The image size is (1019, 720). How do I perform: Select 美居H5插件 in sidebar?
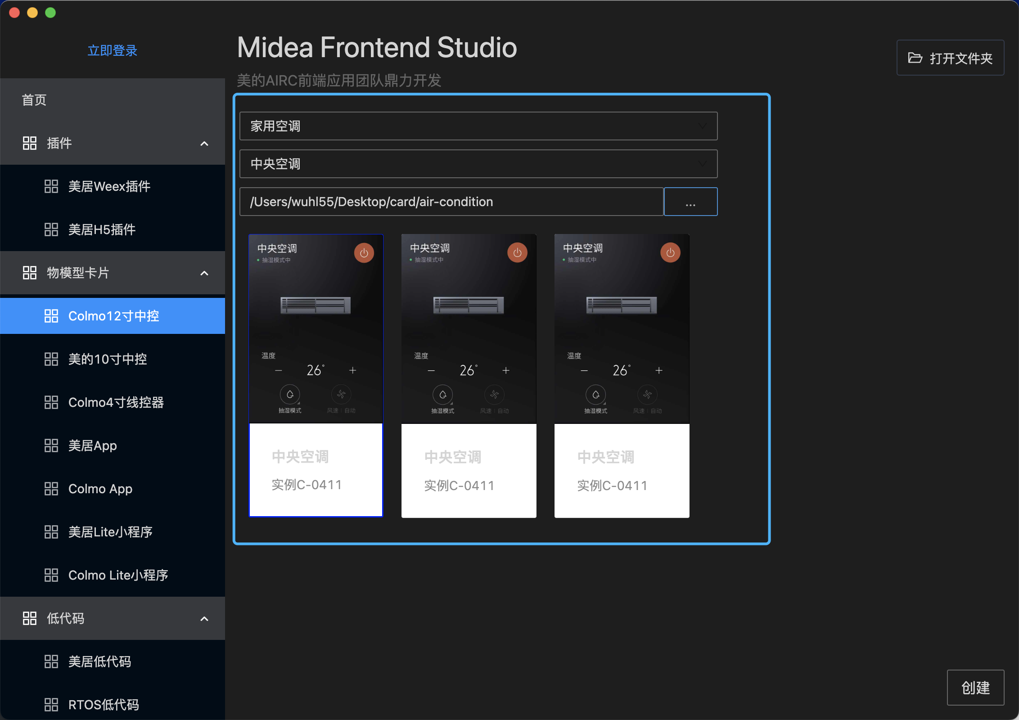pos(113,229)
